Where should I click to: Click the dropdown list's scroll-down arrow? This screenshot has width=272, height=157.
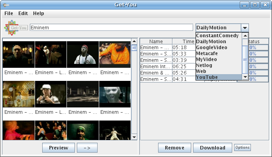click(x=245, y=77)
